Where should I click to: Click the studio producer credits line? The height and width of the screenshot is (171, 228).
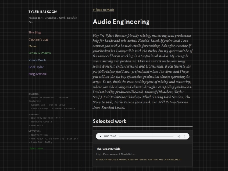(x=139, y=160)
